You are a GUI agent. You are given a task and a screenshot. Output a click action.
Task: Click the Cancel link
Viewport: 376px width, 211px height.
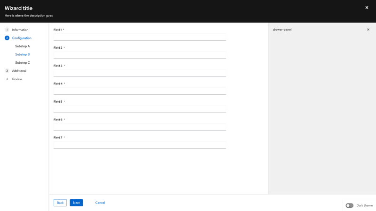[x=100, y=203]
